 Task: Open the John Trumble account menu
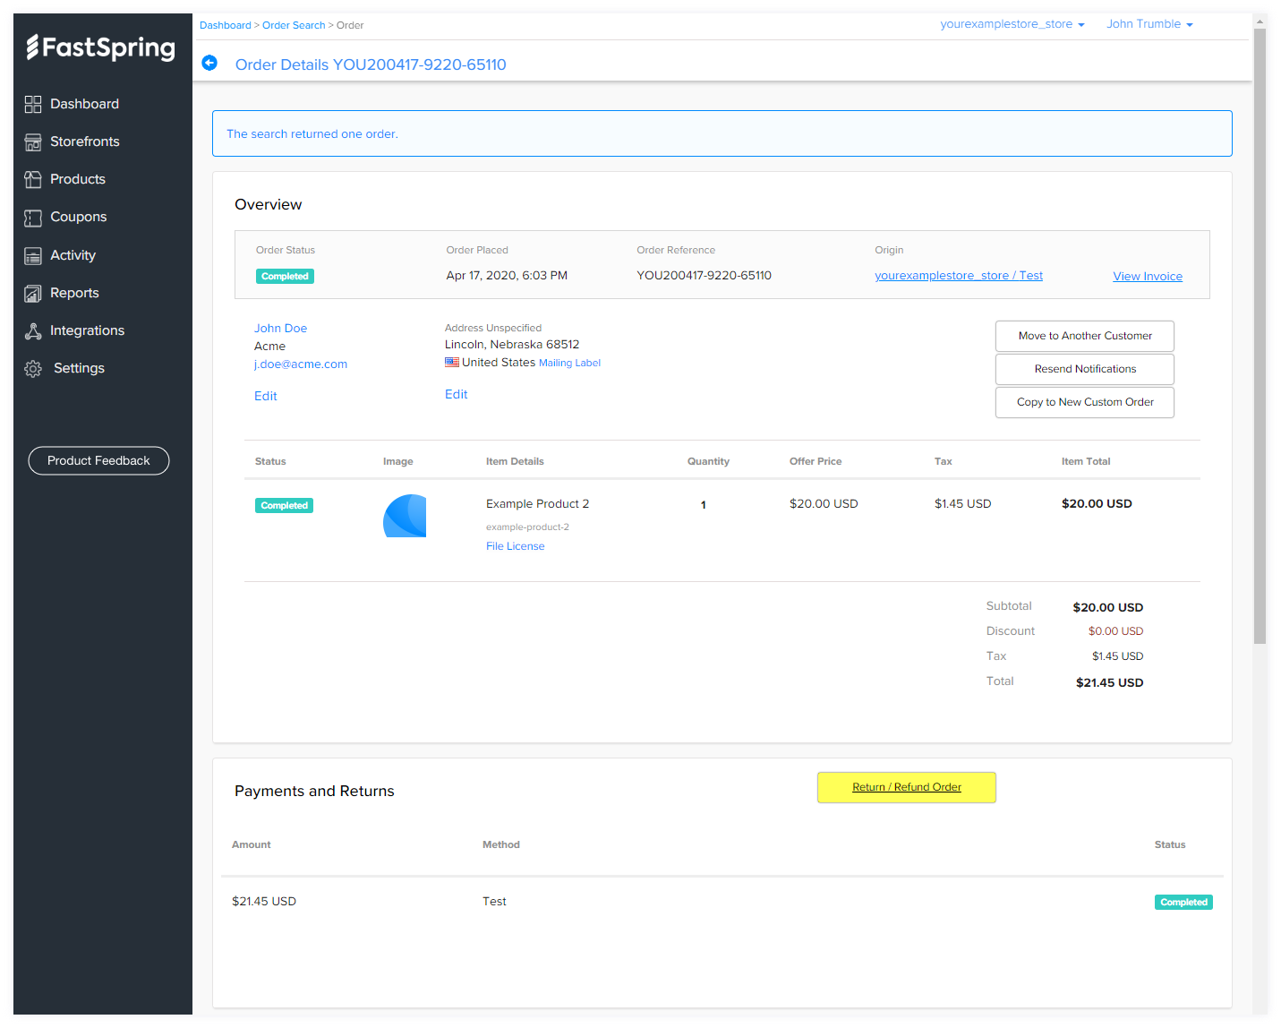point(1149,24)
